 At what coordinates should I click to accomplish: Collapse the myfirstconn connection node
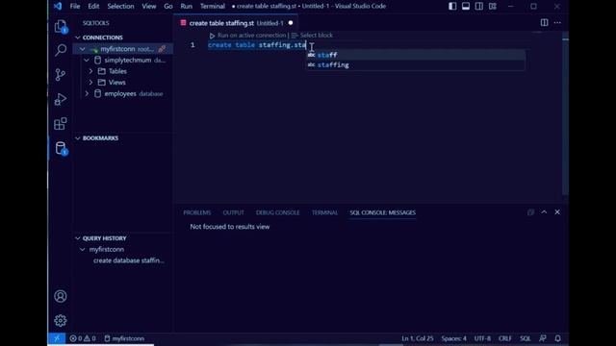(x=83, y=49)
